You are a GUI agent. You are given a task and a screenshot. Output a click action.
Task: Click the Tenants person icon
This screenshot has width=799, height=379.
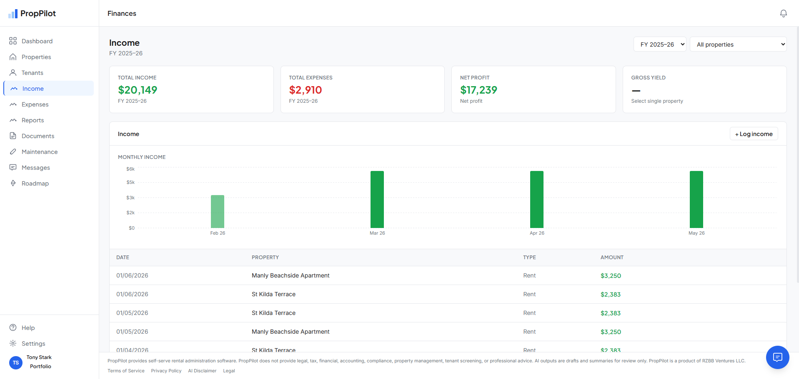[x=13, y=73]
